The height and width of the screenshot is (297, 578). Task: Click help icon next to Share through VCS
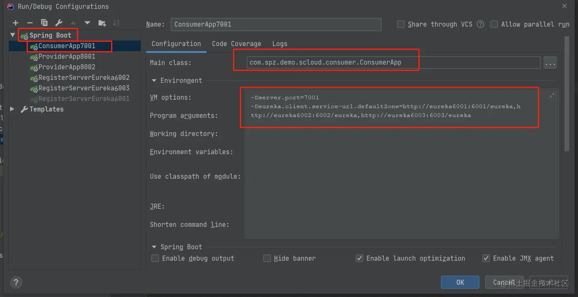tap(480, 24)
